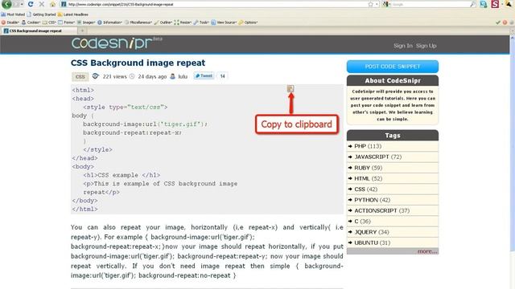Bookmark this page with the star icon

[x=370, y=4]
